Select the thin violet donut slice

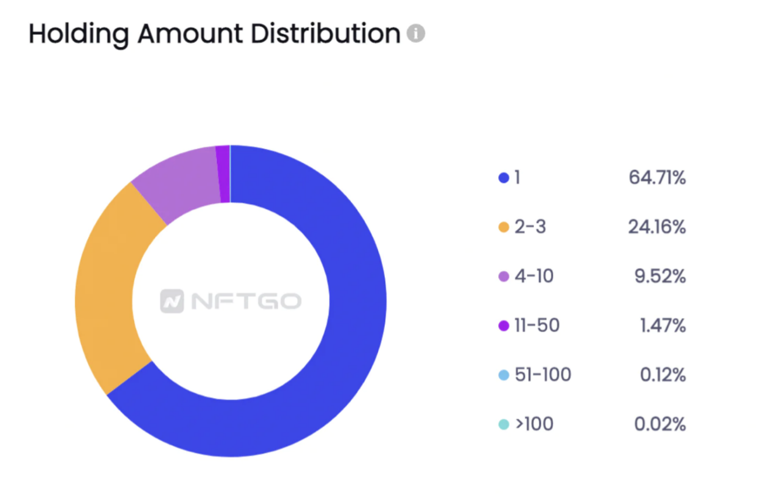tap(224, 174)
